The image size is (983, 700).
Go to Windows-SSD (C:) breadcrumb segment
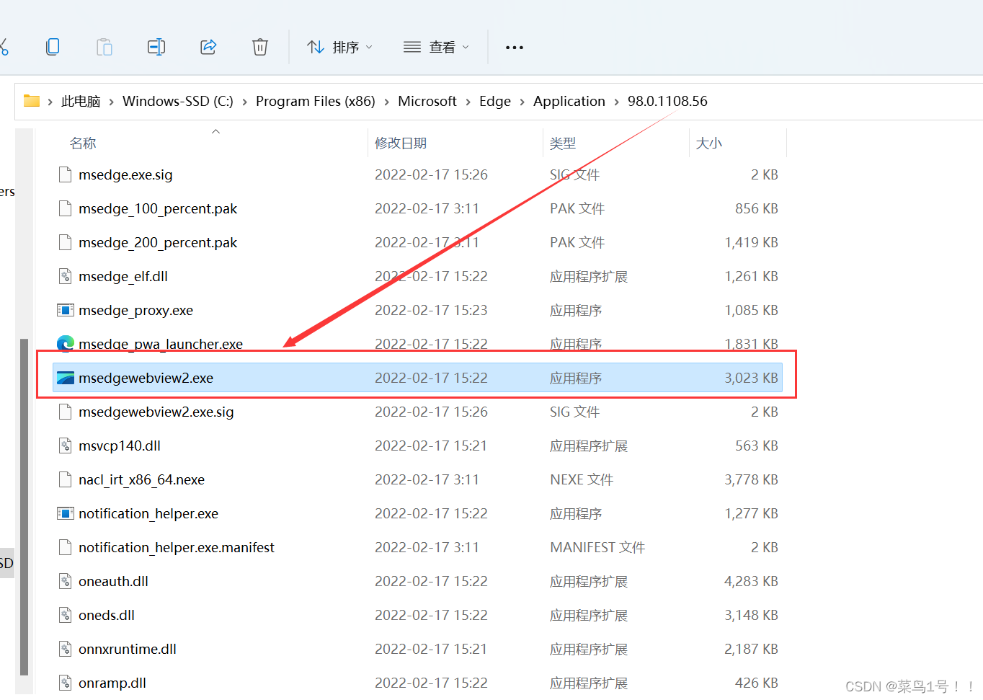pyautogui.click(x=178, y=101)
